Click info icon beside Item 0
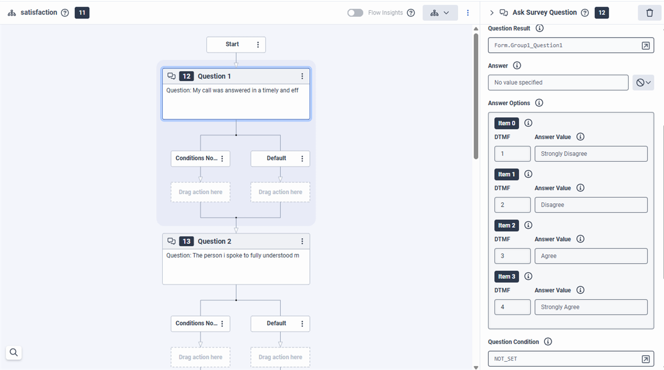 click(x=528, y=123)
